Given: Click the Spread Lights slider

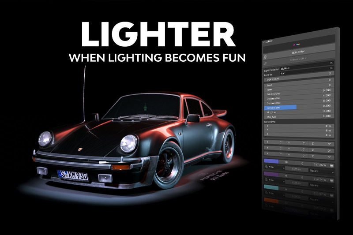Looking at the screenshot, I should pos(299,107).
